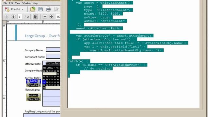Go to next page arrow
Image resolution: width=209 pixels, height=117 pixels.
tap(13, 17)
